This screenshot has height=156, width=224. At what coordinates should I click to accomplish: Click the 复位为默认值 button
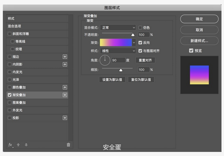[x=141, y=80]
